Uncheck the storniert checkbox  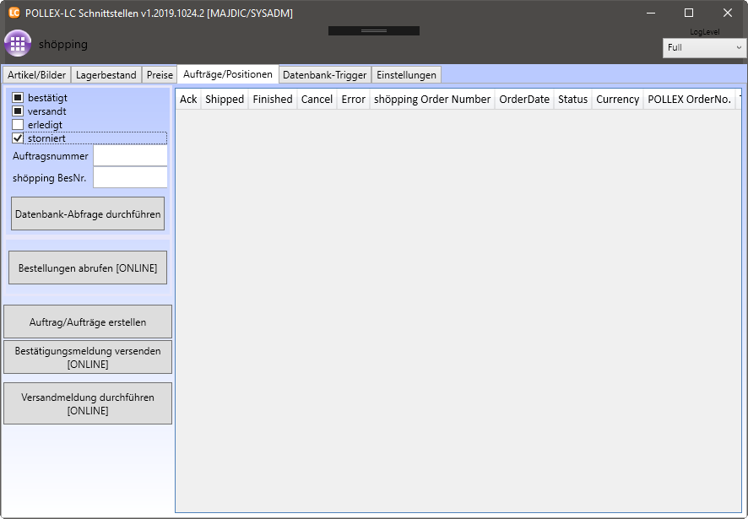(18, 138)
